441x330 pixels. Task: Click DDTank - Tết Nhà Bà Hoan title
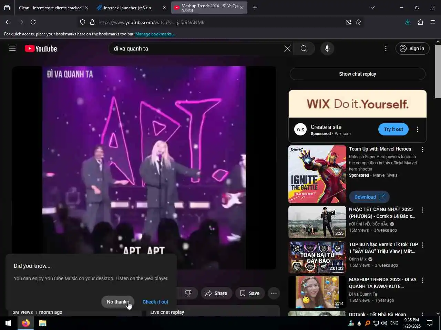377,314
